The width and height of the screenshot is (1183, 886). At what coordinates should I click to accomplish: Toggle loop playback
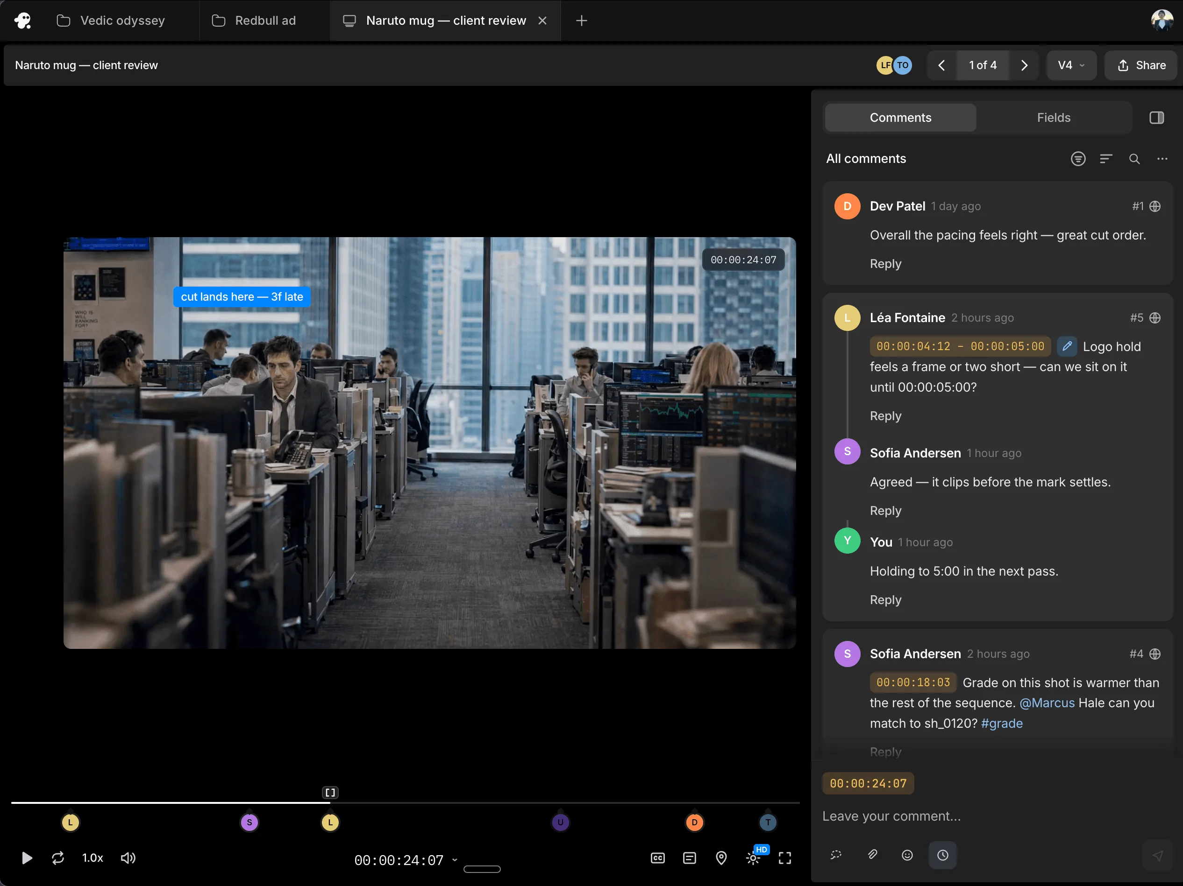[x=58, y=858]
